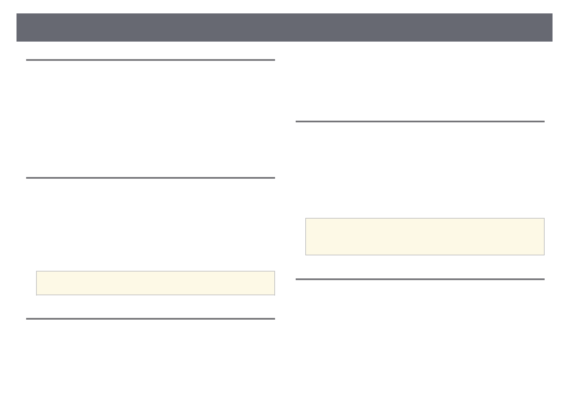Click white margin left of the header banner

pos(8,27)
